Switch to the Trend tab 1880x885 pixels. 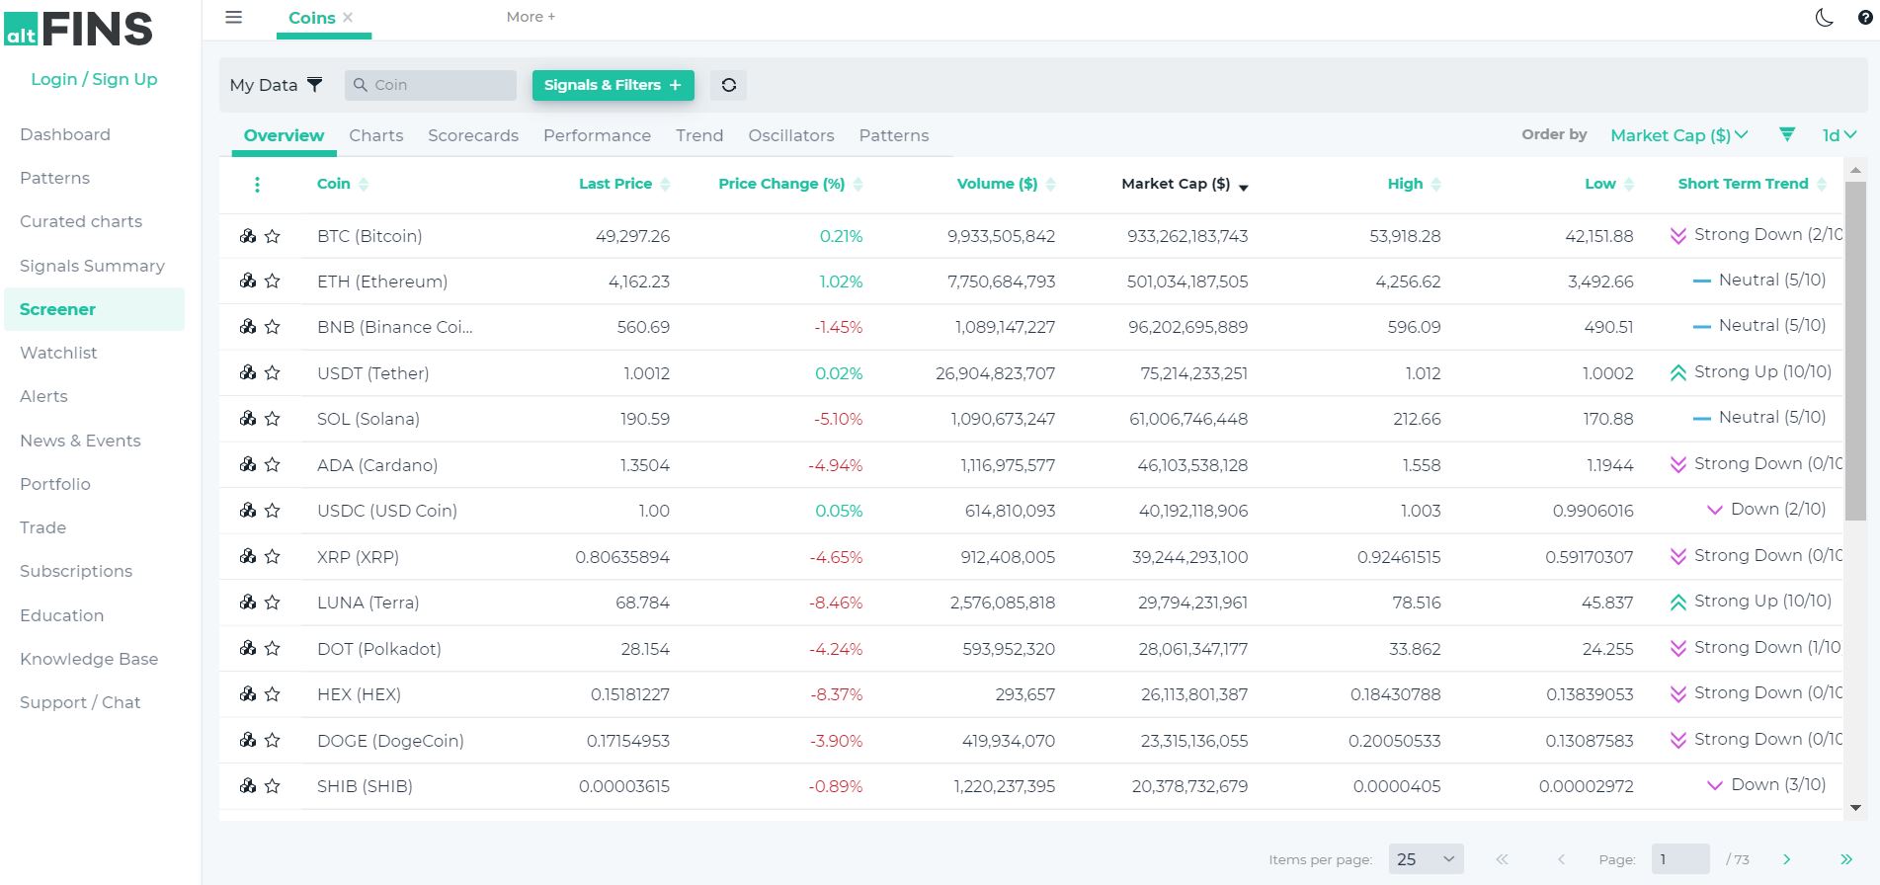(699, 135)
